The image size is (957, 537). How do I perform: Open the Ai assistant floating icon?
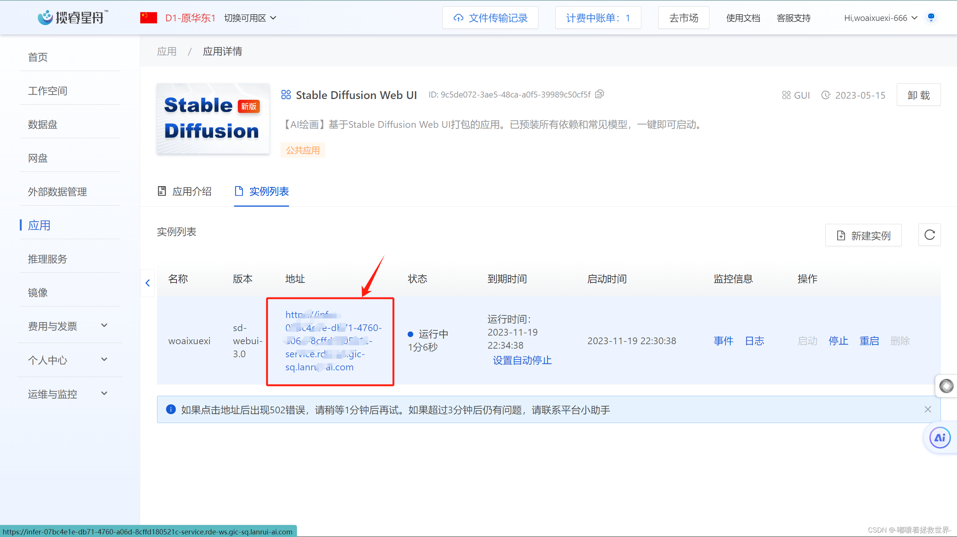(x=939, y=438)
